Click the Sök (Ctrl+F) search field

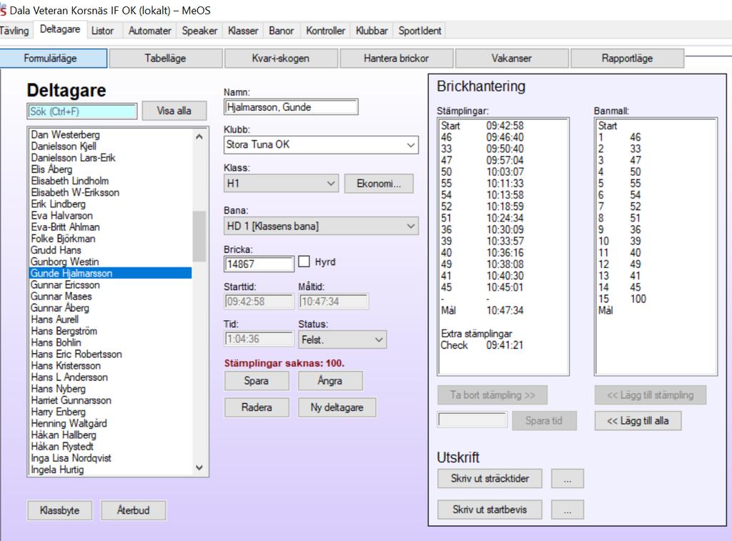[x=82, y=111]
